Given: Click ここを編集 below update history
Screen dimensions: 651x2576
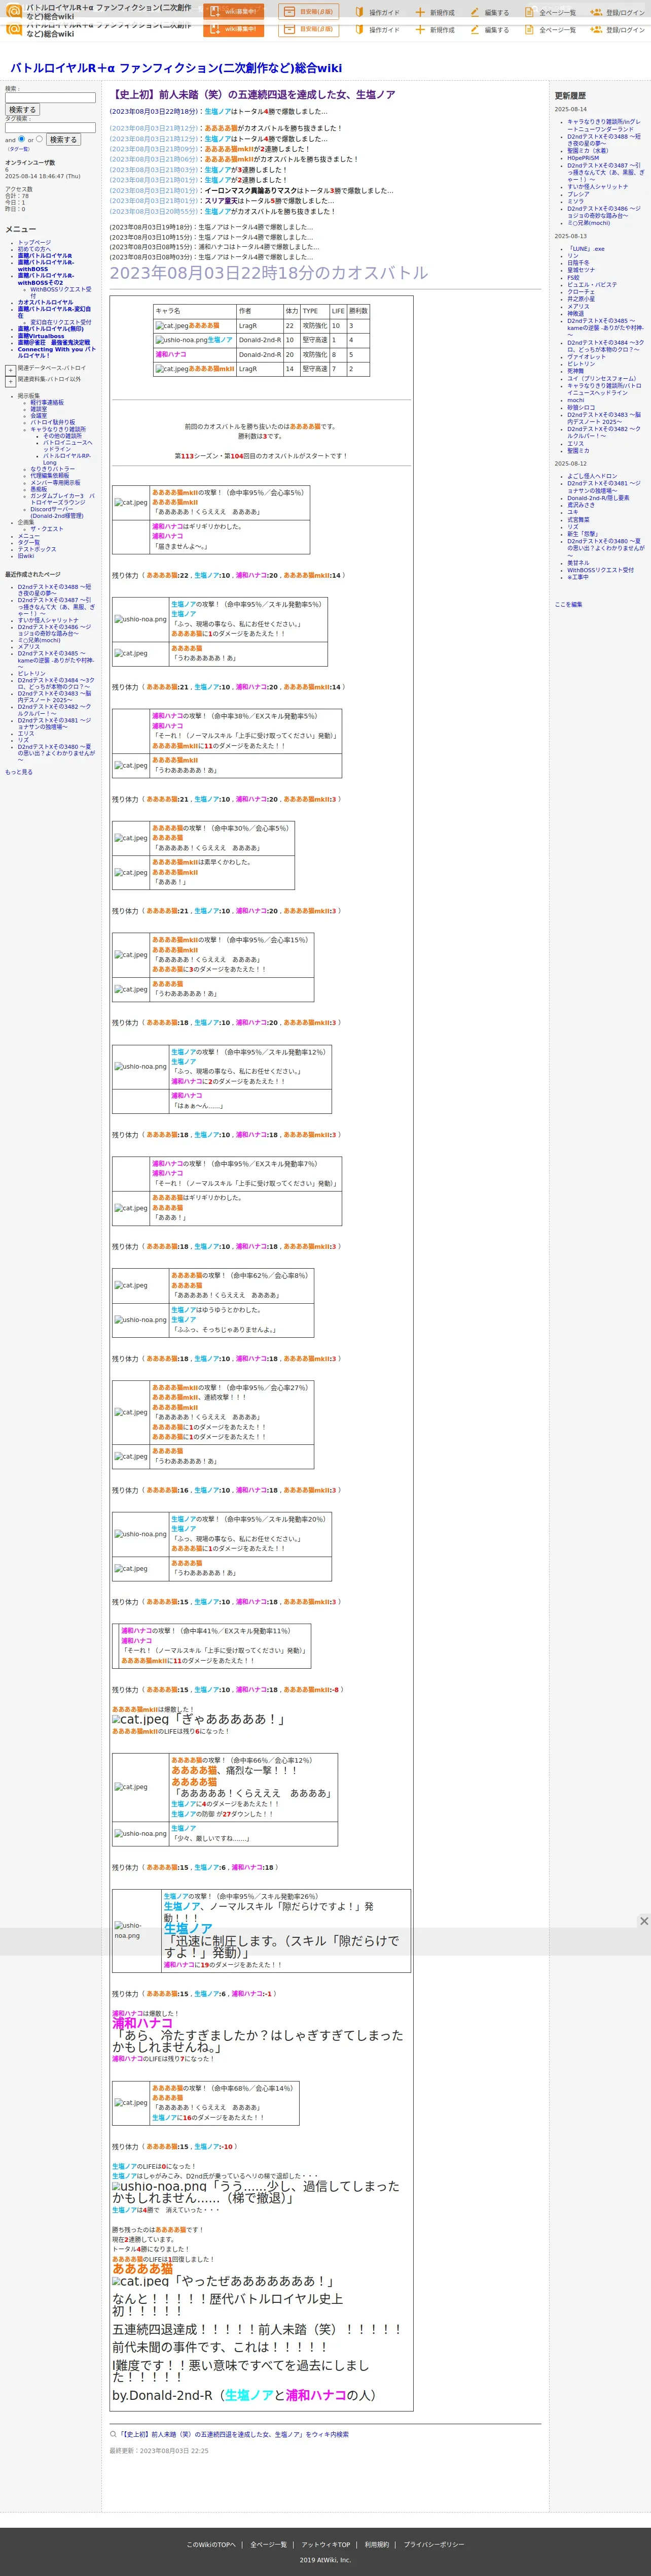Looking at the screenshot, I should tap(568, 605).
